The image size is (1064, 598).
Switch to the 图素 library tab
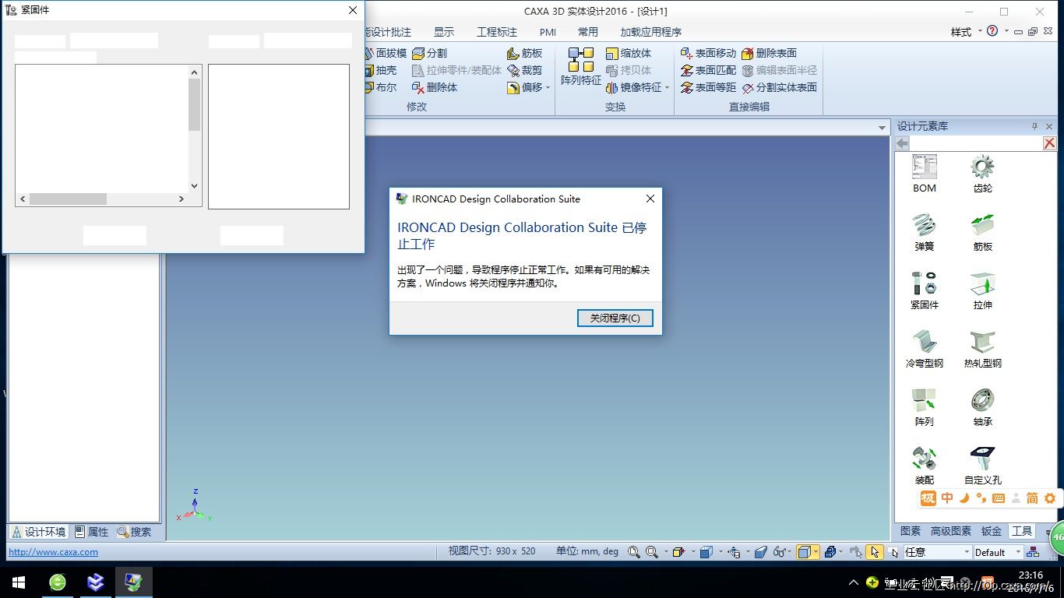point(911,531)
